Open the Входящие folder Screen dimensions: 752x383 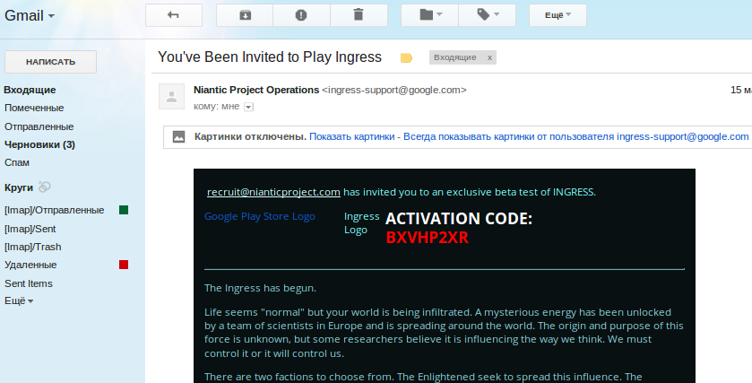(30, 90)
